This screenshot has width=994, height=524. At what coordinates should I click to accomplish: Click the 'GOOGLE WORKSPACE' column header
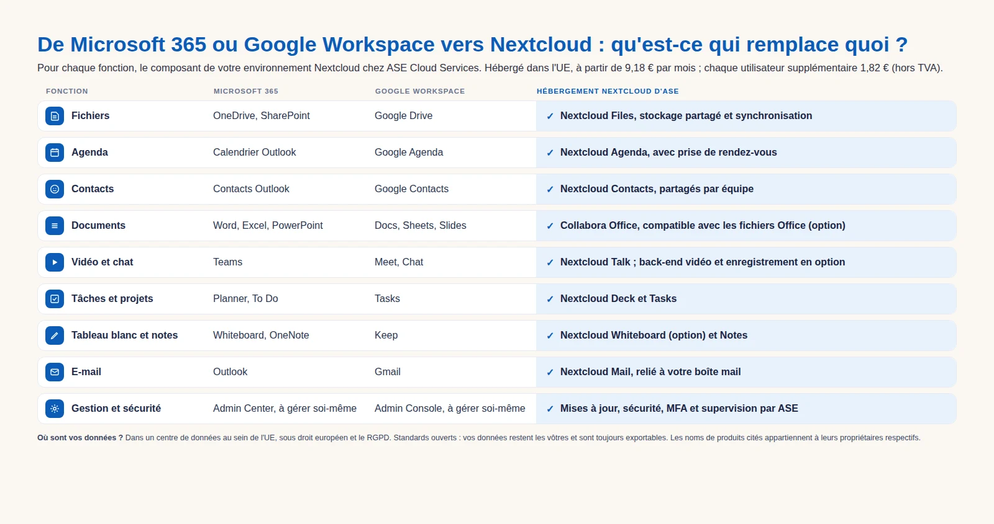tap(420, 91)
